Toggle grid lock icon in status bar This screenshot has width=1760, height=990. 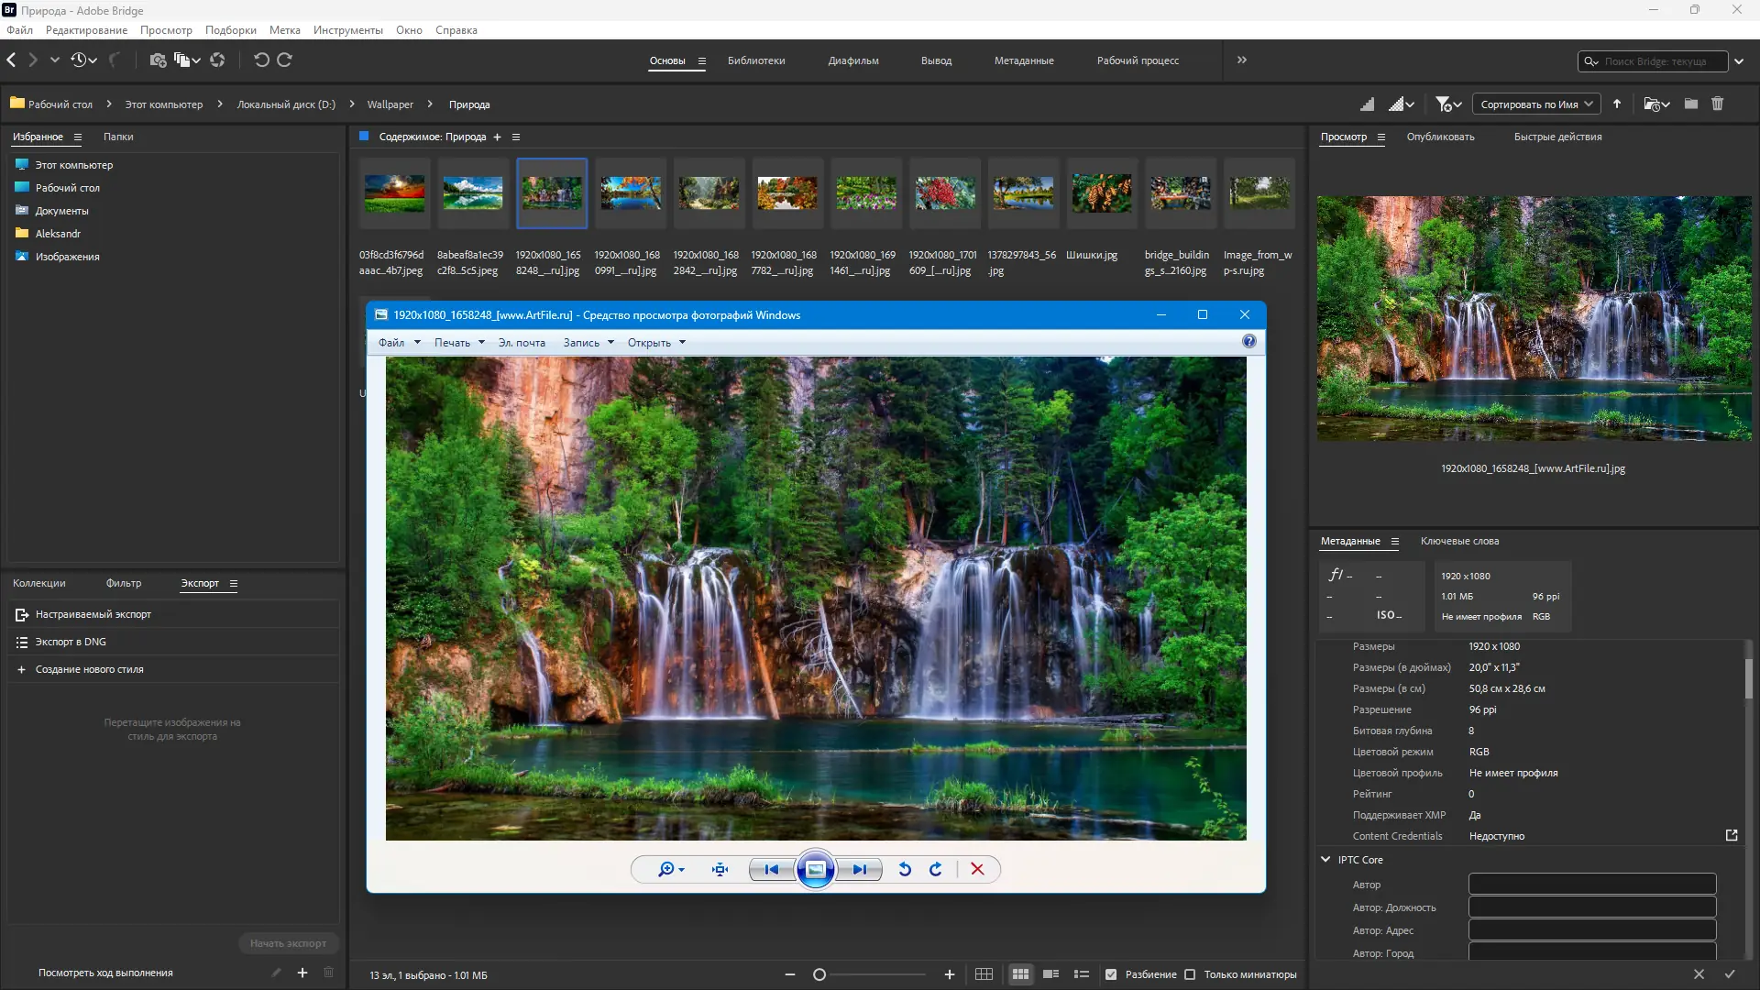point(984,974)
